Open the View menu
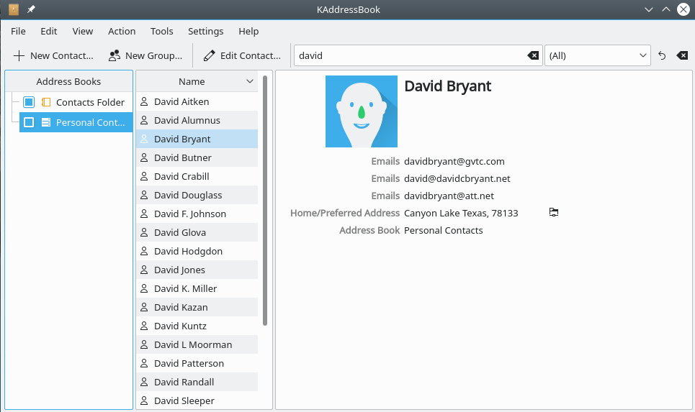The width and height of the screenshot is (695, 412). click(83, 32)
